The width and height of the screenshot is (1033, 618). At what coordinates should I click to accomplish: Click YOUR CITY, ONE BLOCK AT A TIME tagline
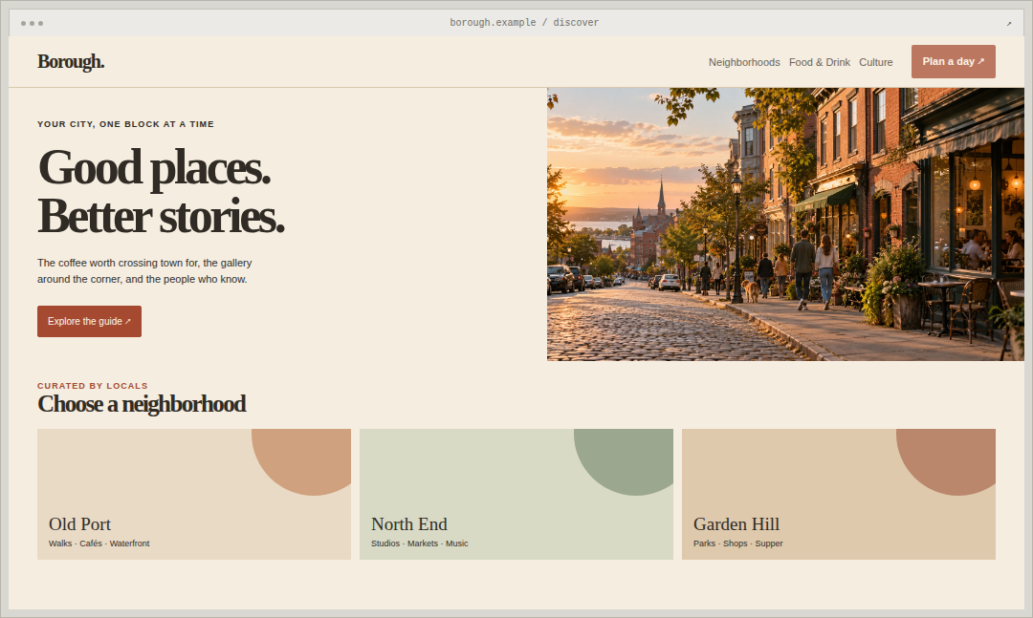126,124
